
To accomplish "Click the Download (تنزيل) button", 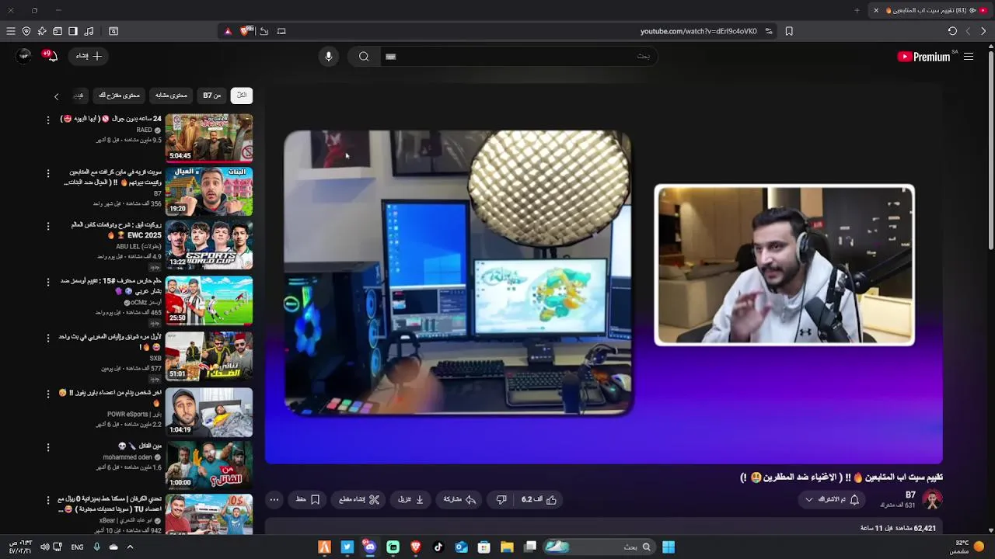I will coord(410,500).
